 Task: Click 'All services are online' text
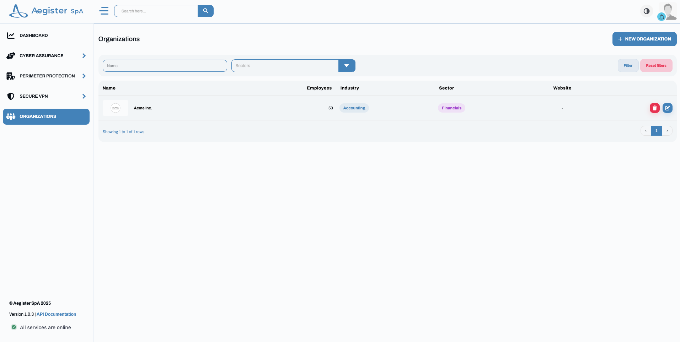click(45, 327)
